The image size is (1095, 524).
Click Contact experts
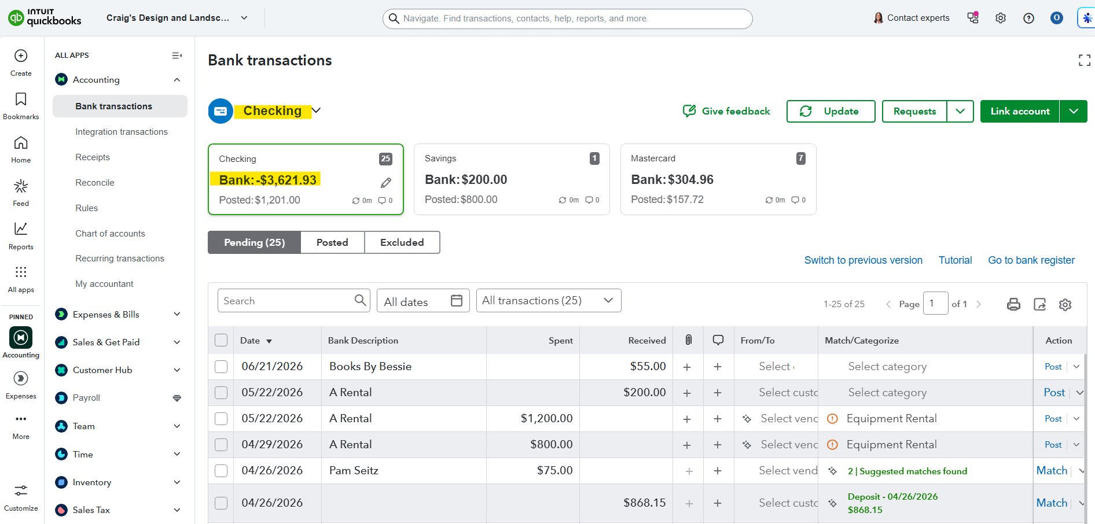pyautogui.click(x=912, y=18)
